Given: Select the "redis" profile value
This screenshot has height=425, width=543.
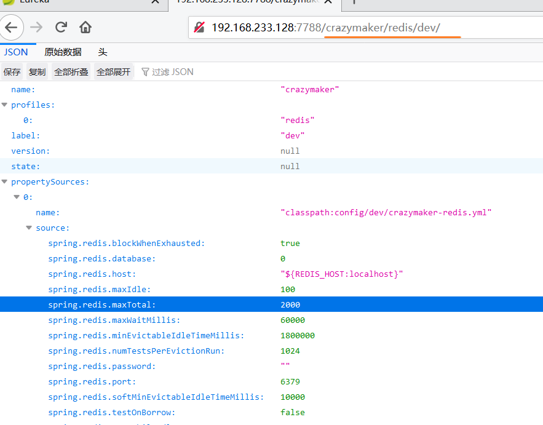Looking at the screenshot, I should click(x=298, y=120).
